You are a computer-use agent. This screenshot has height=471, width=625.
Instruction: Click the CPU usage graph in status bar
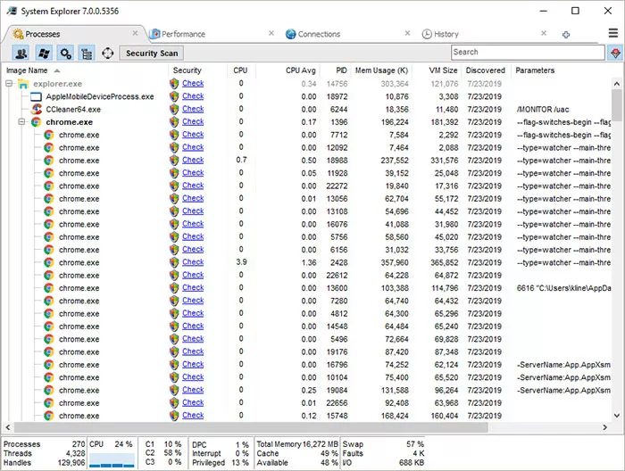112,461
